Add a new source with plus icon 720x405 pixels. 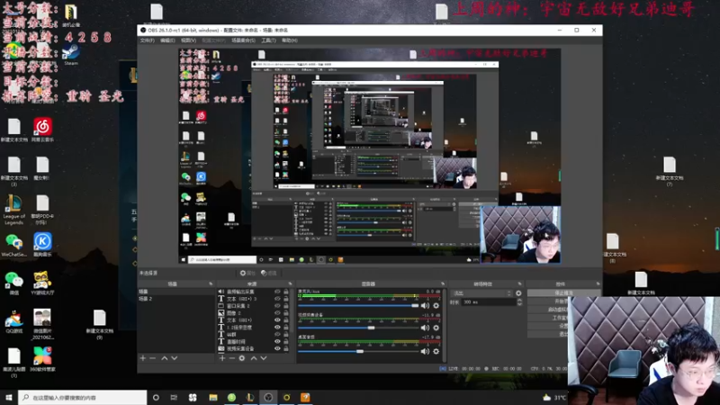(x=222, y=358)
